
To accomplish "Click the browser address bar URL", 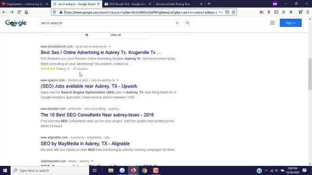I will 141,12.
